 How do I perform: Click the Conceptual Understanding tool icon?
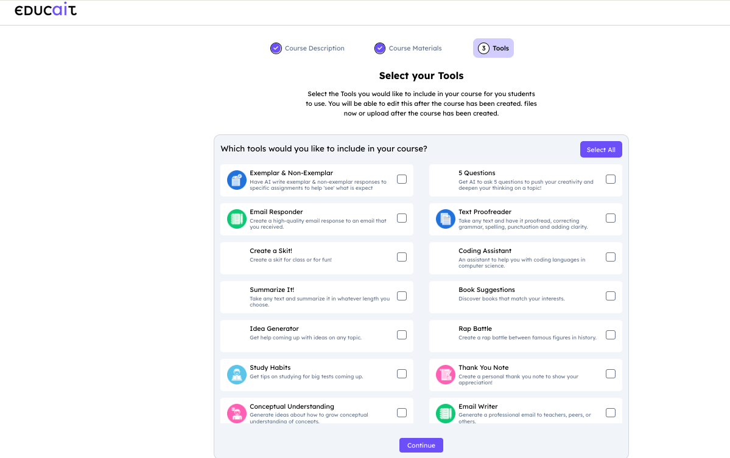coord(236,413)
